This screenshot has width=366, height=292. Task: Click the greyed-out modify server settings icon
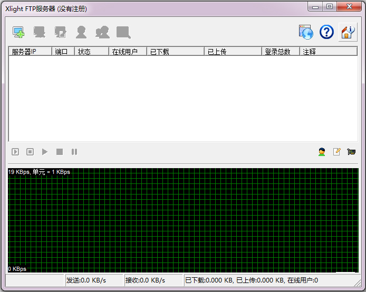tap(60, 32)
